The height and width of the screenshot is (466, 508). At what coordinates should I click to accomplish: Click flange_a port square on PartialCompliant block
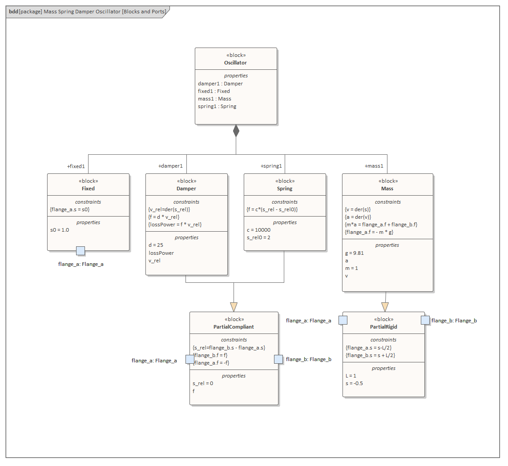click(x=189, y=359)
